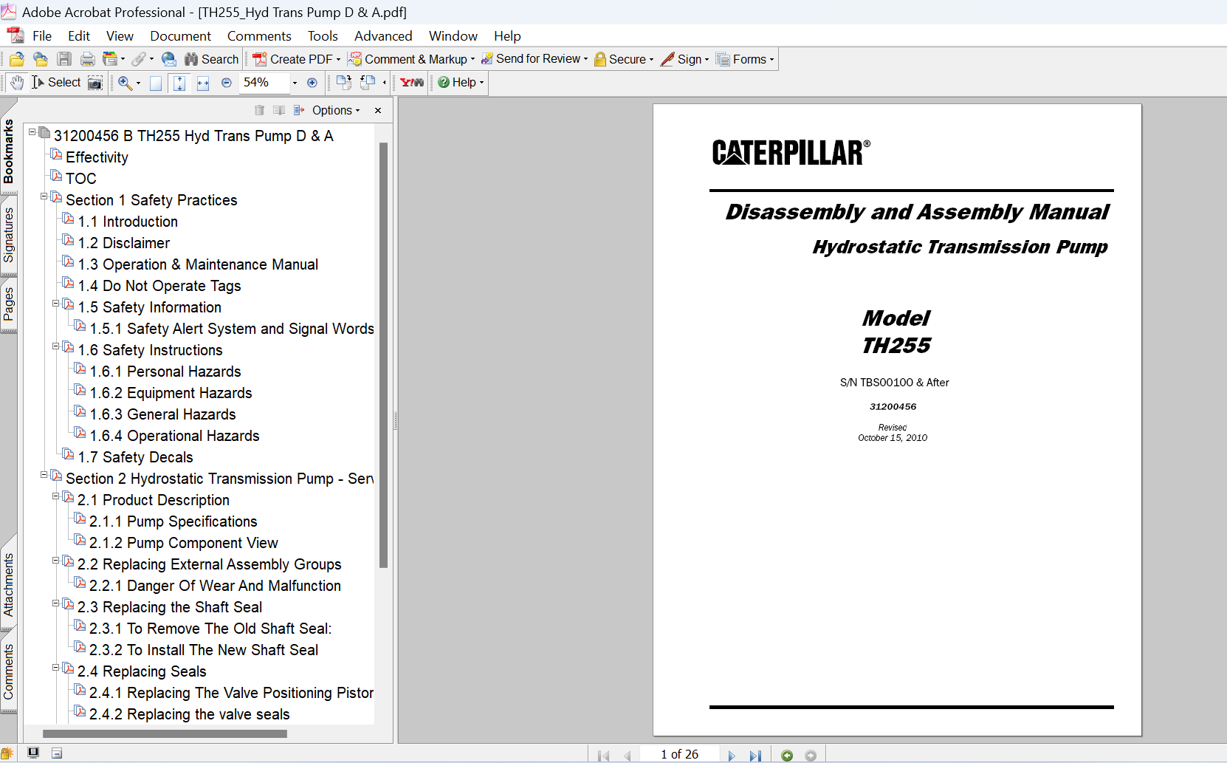This screenshot has width=1227, height=763.
Task: Click the minus zoom out button
Action: 227,83
